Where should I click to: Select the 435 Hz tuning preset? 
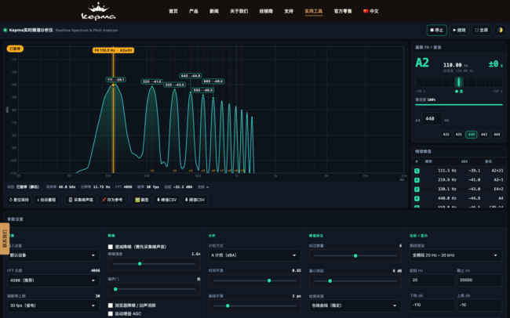click(x=459, y=135)
